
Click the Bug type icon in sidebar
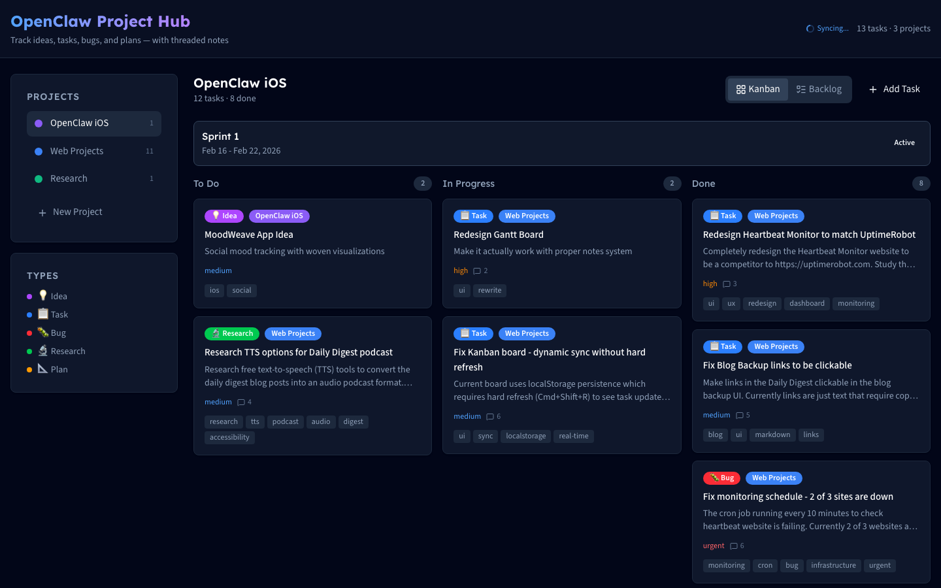[43, 332]
